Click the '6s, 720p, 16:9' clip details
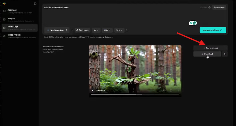 click(48, 52)
